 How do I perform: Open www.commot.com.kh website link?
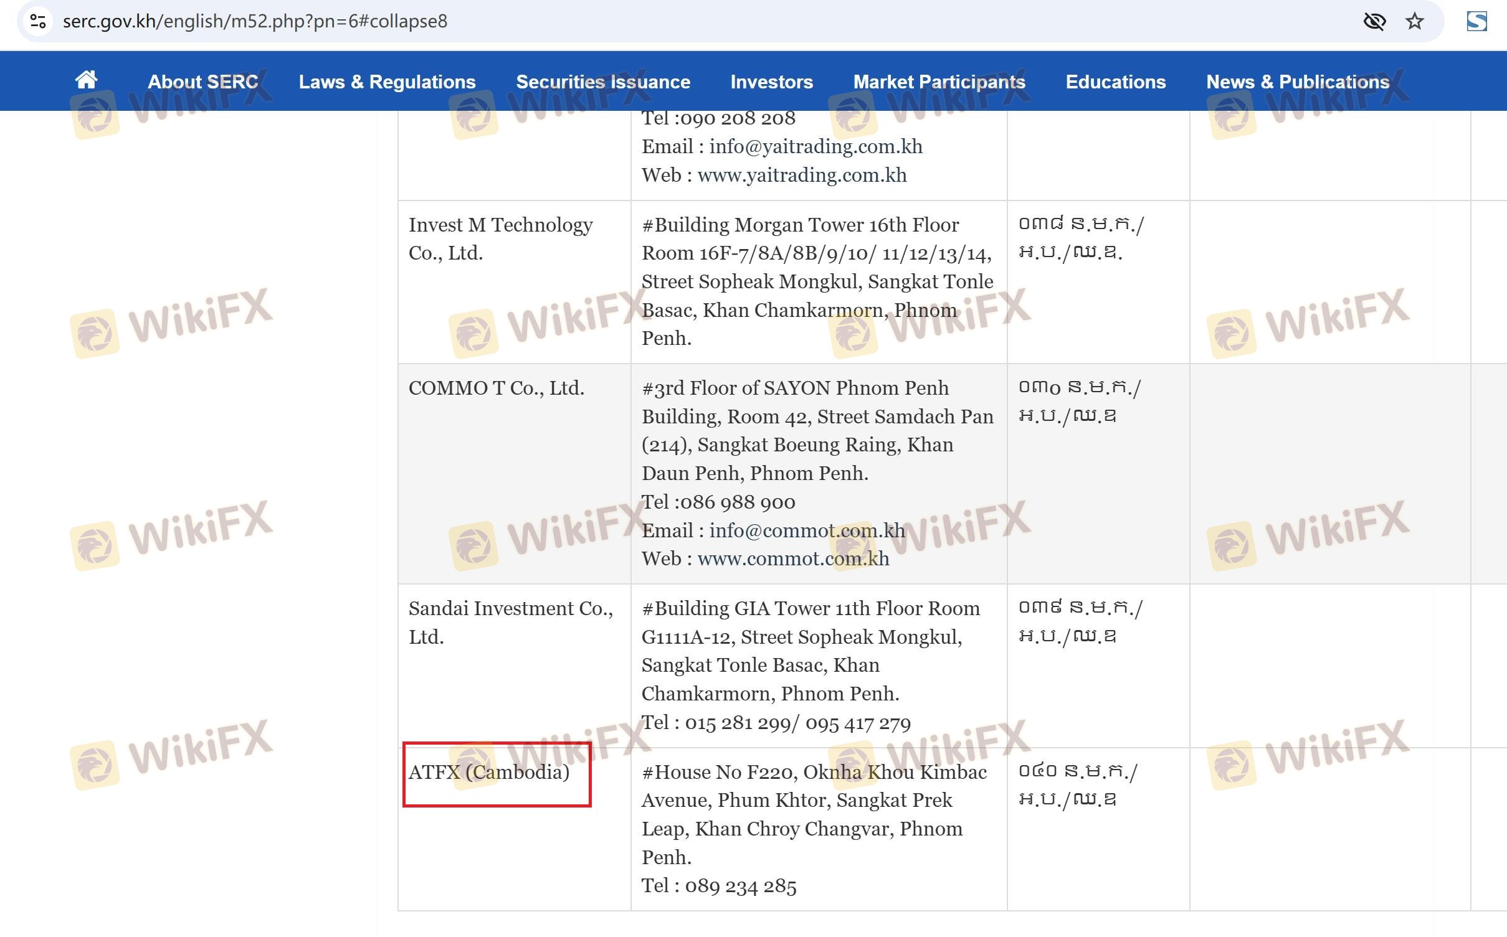[x=793, y=558]
